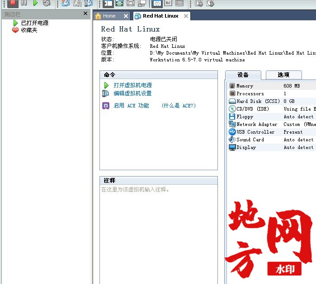Select the CD/DVD (IDE) device row

pos(272,109)
